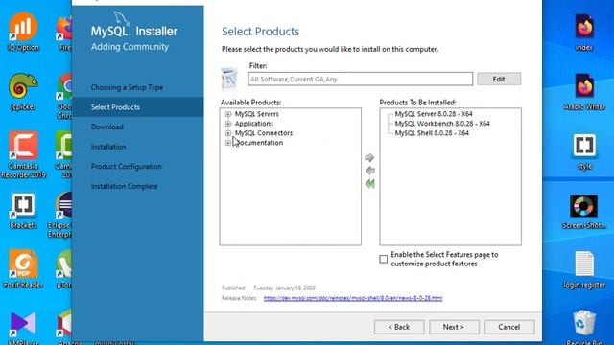Select MySQL Workbench 8.0.28 - X64

click(x=442, y=124)
